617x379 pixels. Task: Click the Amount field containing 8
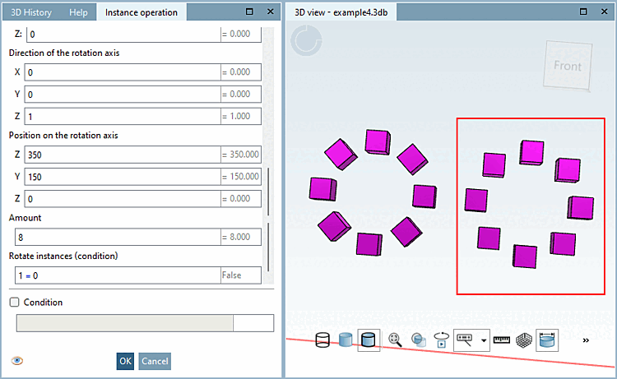pyautogui.click(x=118, y=237)
